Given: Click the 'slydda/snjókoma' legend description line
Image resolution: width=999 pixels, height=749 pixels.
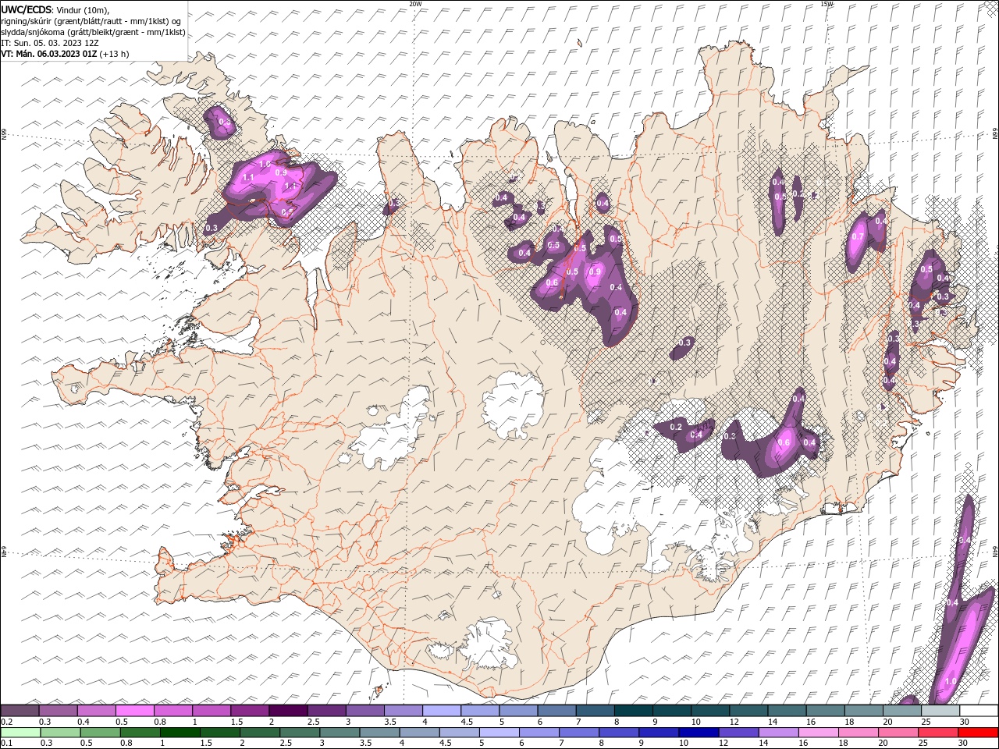Looking at the screenshot, I should (x=93, y=32).
